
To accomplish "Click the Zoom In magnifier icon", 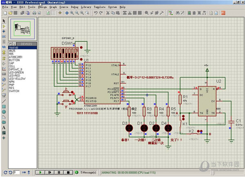I will click(x=72, y=13).
